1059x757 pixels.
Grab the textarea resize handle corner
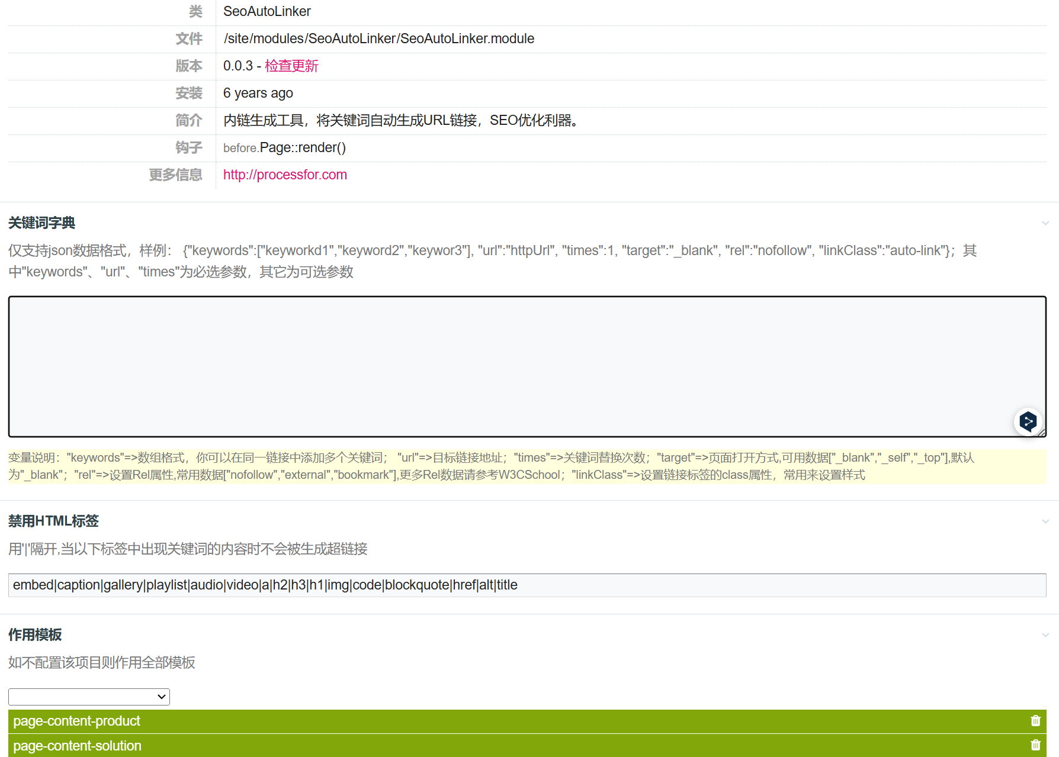[1042, 433]
